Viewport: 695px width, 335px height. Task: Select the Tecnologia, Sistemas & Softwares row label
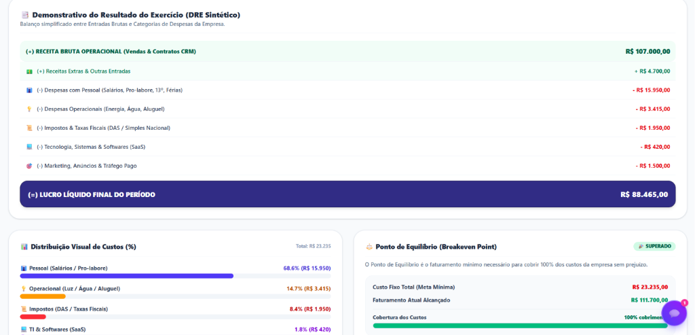pyautogui.click(x=91, y=147)
